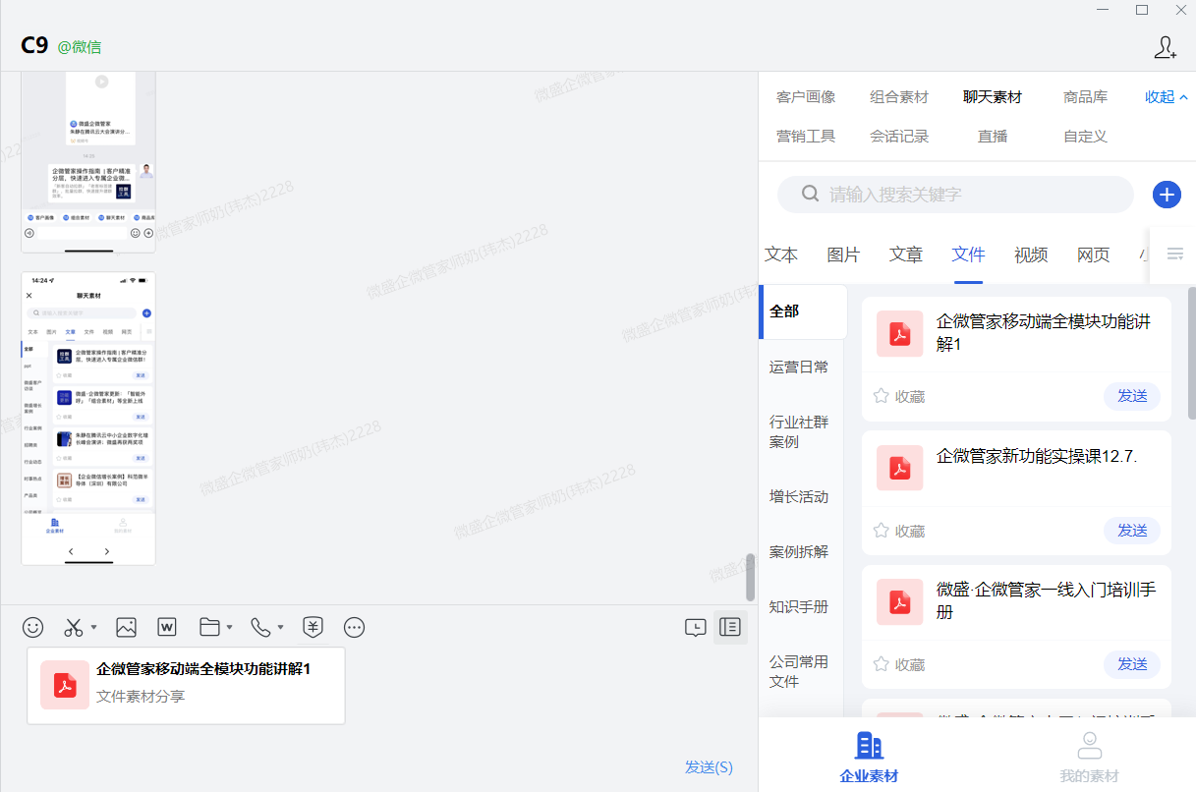Click the chat history scrollbar
Image resolution: width=1196 pixels, height=792 pixels.
coord(751,577)
